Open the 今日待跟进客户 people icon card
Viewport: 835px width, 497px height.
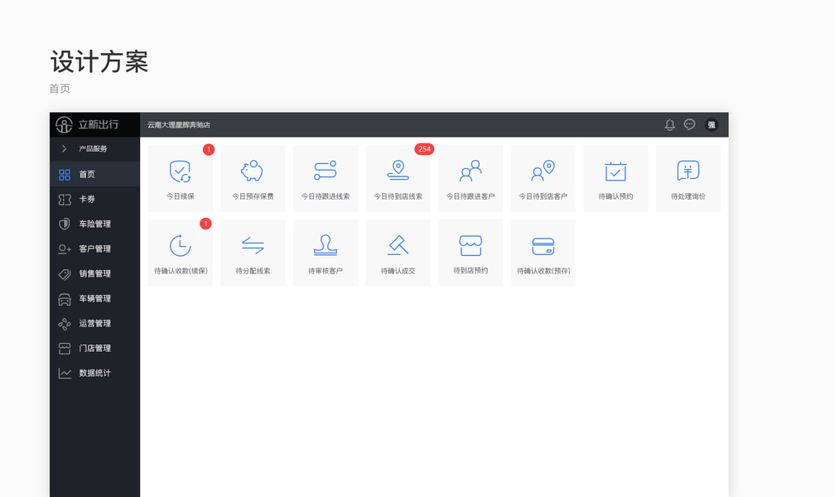(471, 178)
